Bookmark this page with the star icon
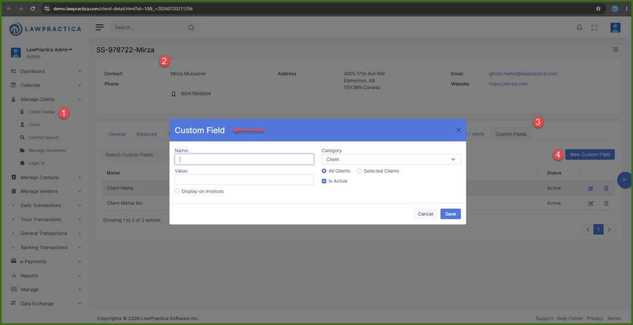The height and width of the screenshot is (325, 633). (598, 9)
